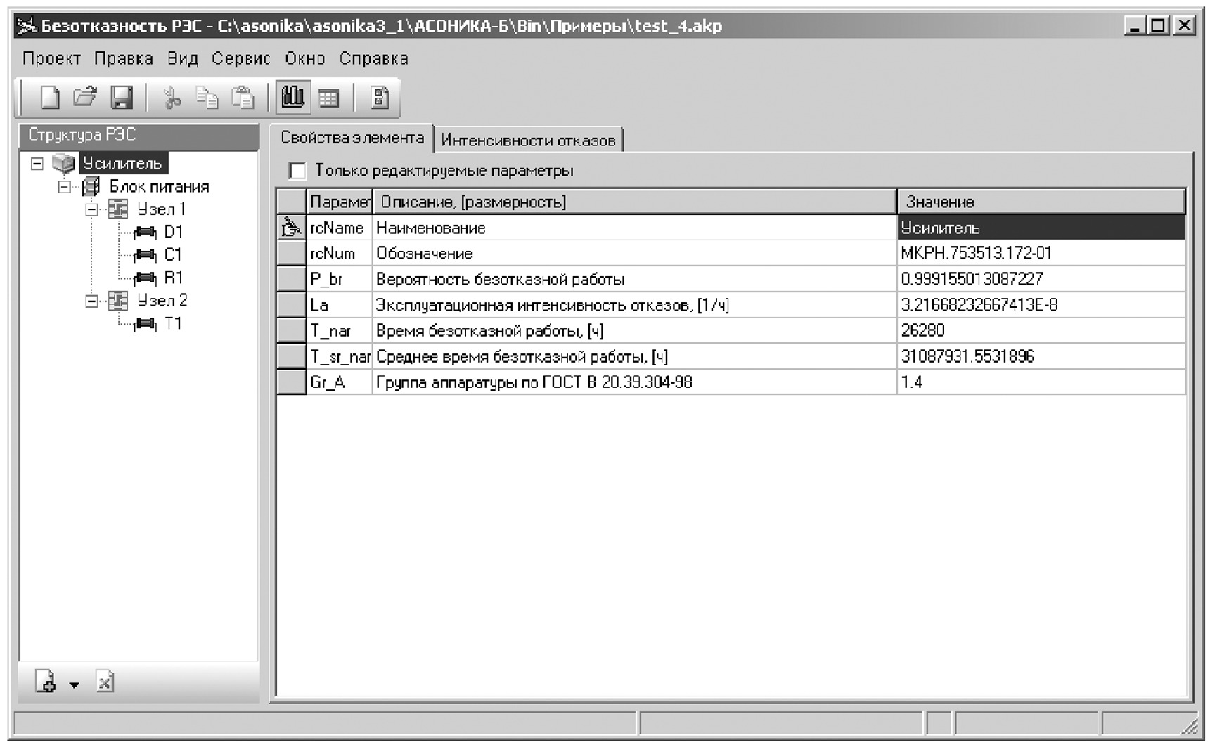This screenshot has height=747, width=1210.
Task: Click Группа аппаратуры по ГОСТ description cell
Action: click(635, 382)
